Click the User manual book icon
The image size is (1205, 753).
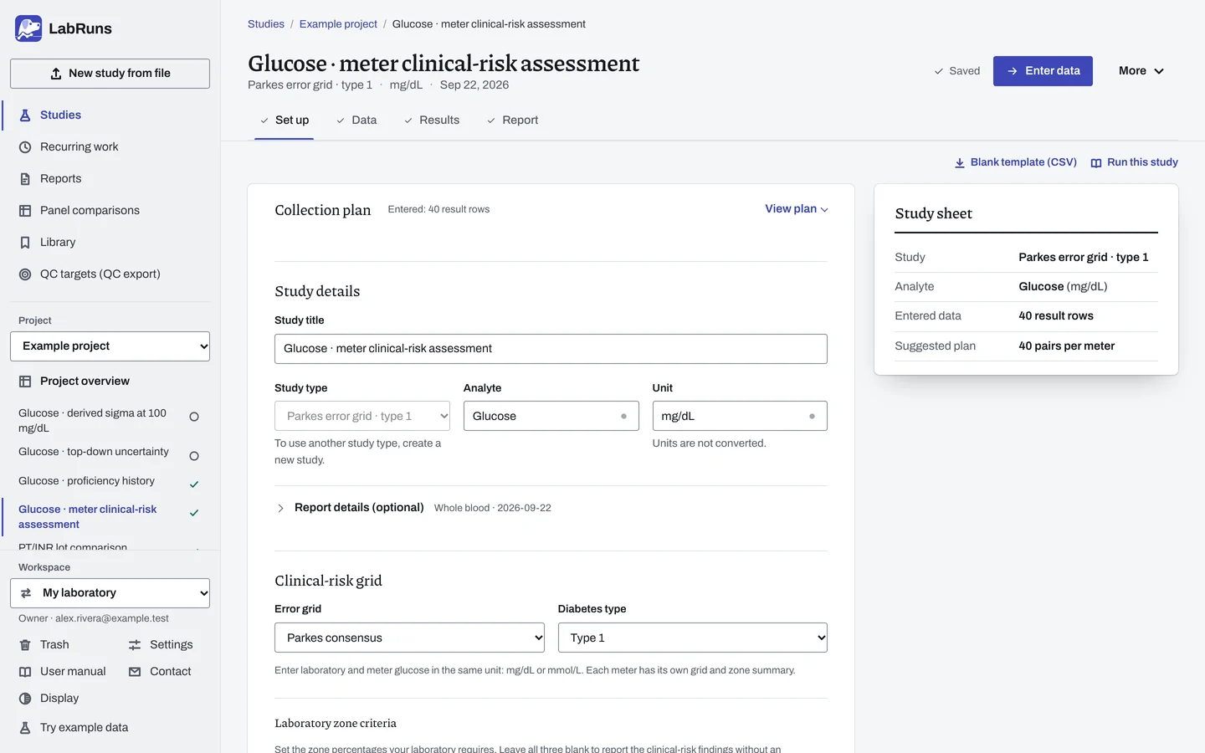[25, 672]
